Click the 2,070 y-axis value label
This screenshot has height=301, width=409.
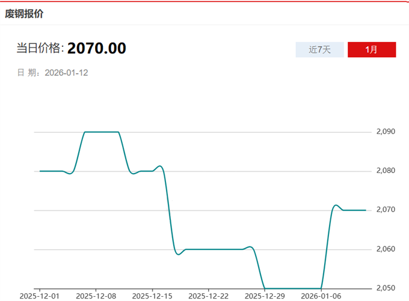point(385,210)
